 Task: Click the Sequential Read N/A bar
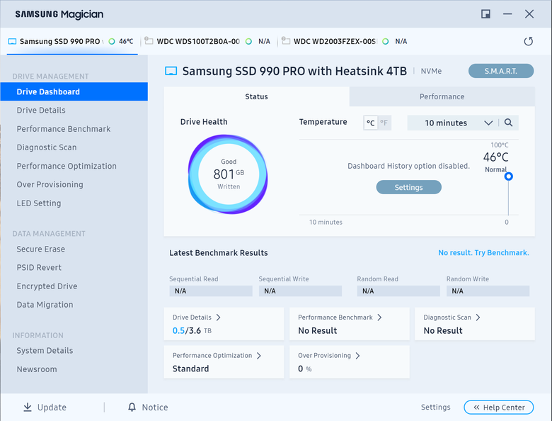[211, 291]
